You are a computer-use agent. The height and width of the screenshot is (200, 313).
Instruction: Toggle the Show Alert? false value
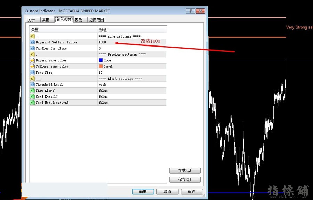(103, 90)
